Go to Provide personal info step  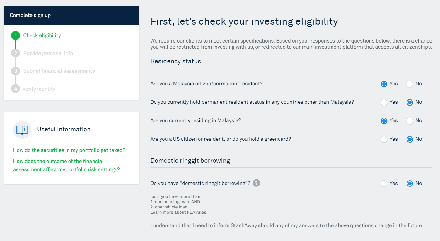pos(48,53)
